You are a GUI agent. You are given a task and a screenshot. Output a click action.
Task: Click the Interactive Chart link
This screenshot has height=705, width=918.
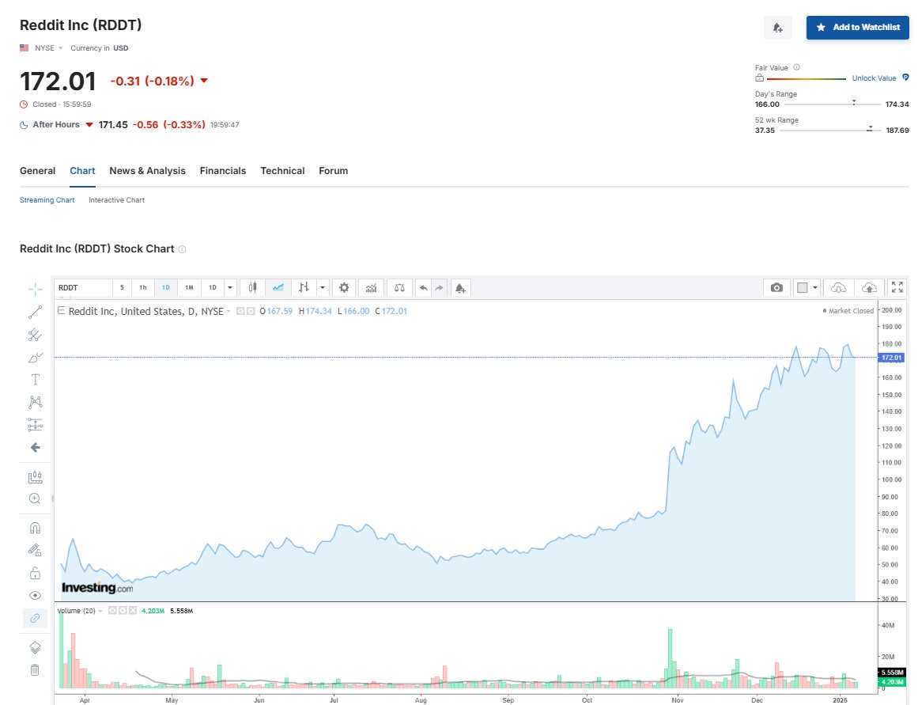pyautogui.click(x=116, y=200)
